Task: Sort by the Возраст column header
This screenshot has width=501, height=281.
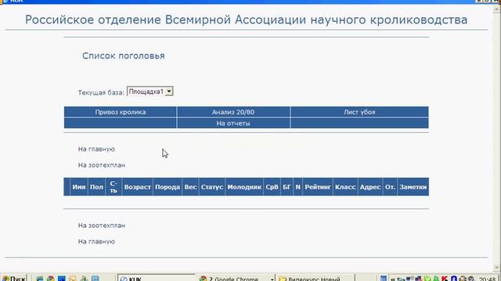Action: 138,187
